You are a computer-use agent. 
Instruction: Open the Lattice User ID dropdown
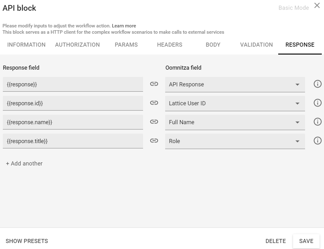tap(297, 103)
